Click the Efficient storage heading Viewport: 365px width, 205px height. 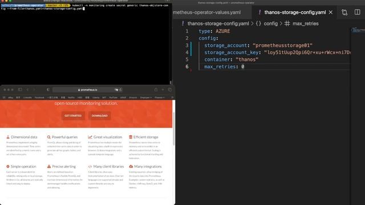pos(146,137)
